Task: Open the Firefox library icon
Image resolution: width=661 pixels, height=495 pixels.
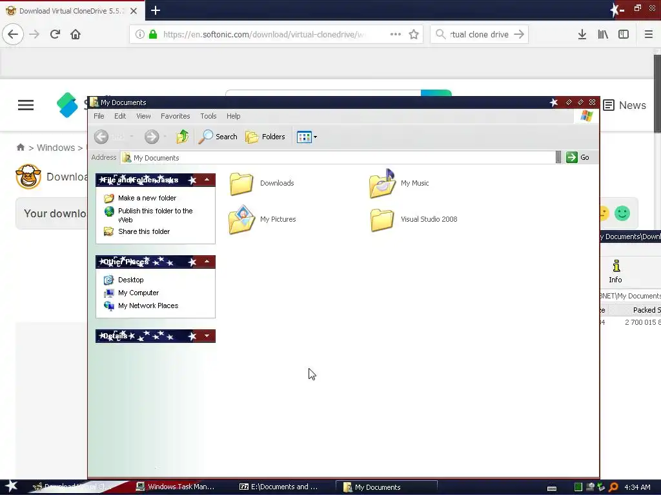Action: (603, 35)
